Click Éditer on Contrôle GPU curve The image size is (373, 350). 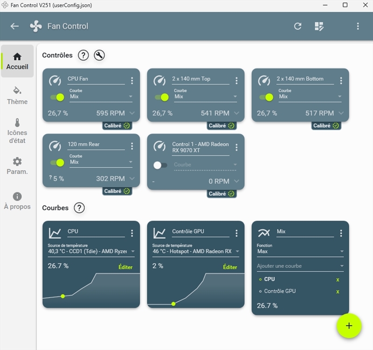(230, 267)
